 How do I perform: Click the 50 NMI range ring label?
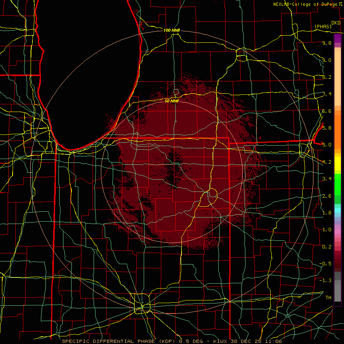172,101
